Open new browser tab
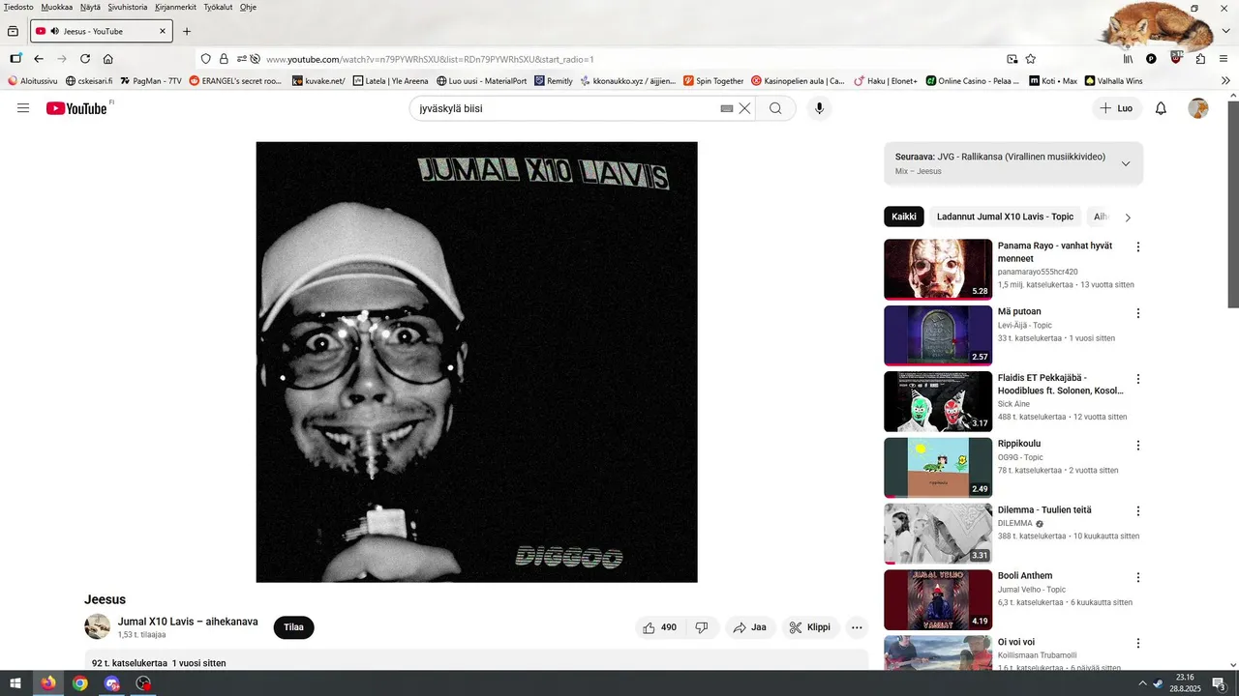Viewport: 1239px width, 696px height. coord(187,31)
